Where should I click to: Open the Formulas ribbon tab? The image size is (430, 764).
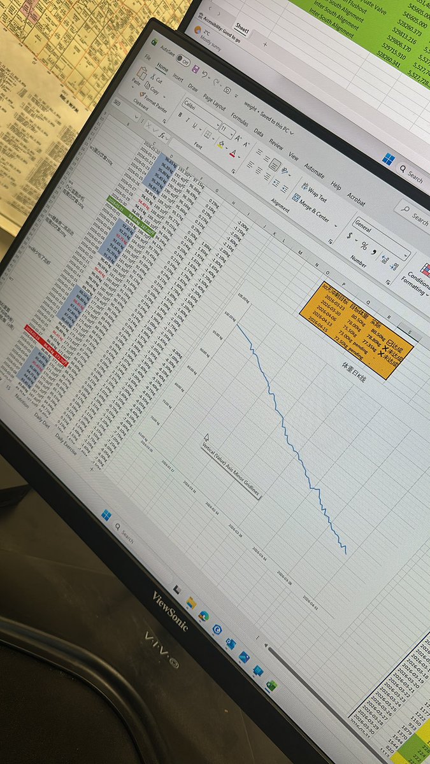[240, 120]
